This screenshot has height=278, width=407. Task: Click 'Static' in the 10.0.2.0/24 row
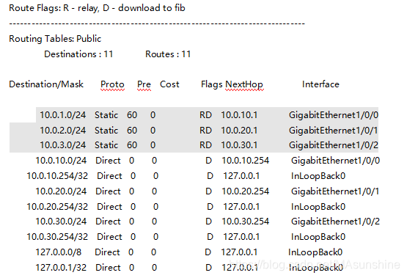pyautogui.click(x=106, y=131)
